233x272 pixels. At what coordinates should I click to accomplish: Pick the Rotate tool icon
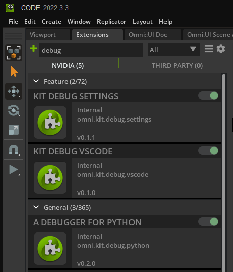[14, 110]
